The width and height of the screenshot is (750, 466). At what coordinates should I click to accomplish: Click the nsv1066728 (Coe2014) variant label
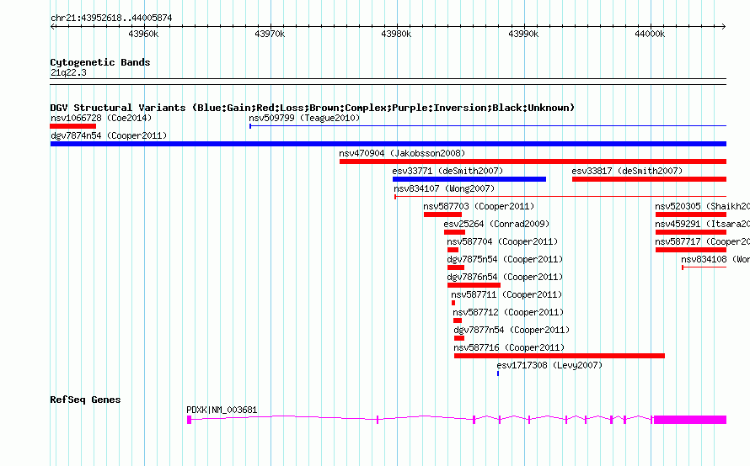[x=101, y=118]
